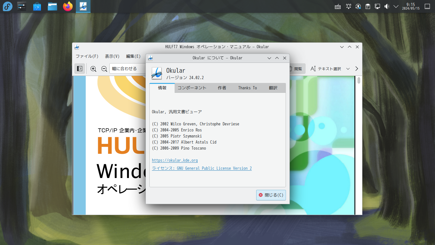Open the clipboard tray icon
This screenshot has height=245, width=435.
coord(368,6)
